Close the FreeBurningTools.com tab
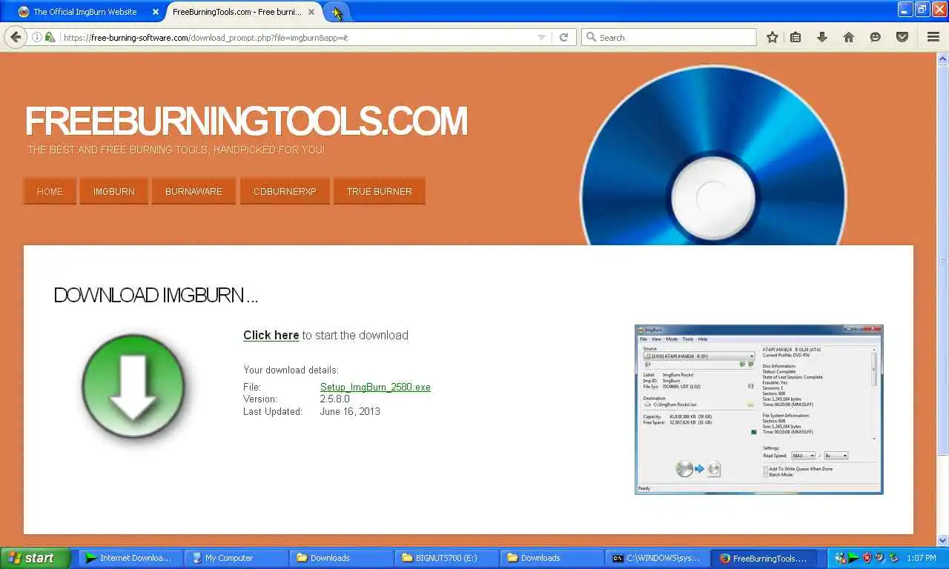 312,12
